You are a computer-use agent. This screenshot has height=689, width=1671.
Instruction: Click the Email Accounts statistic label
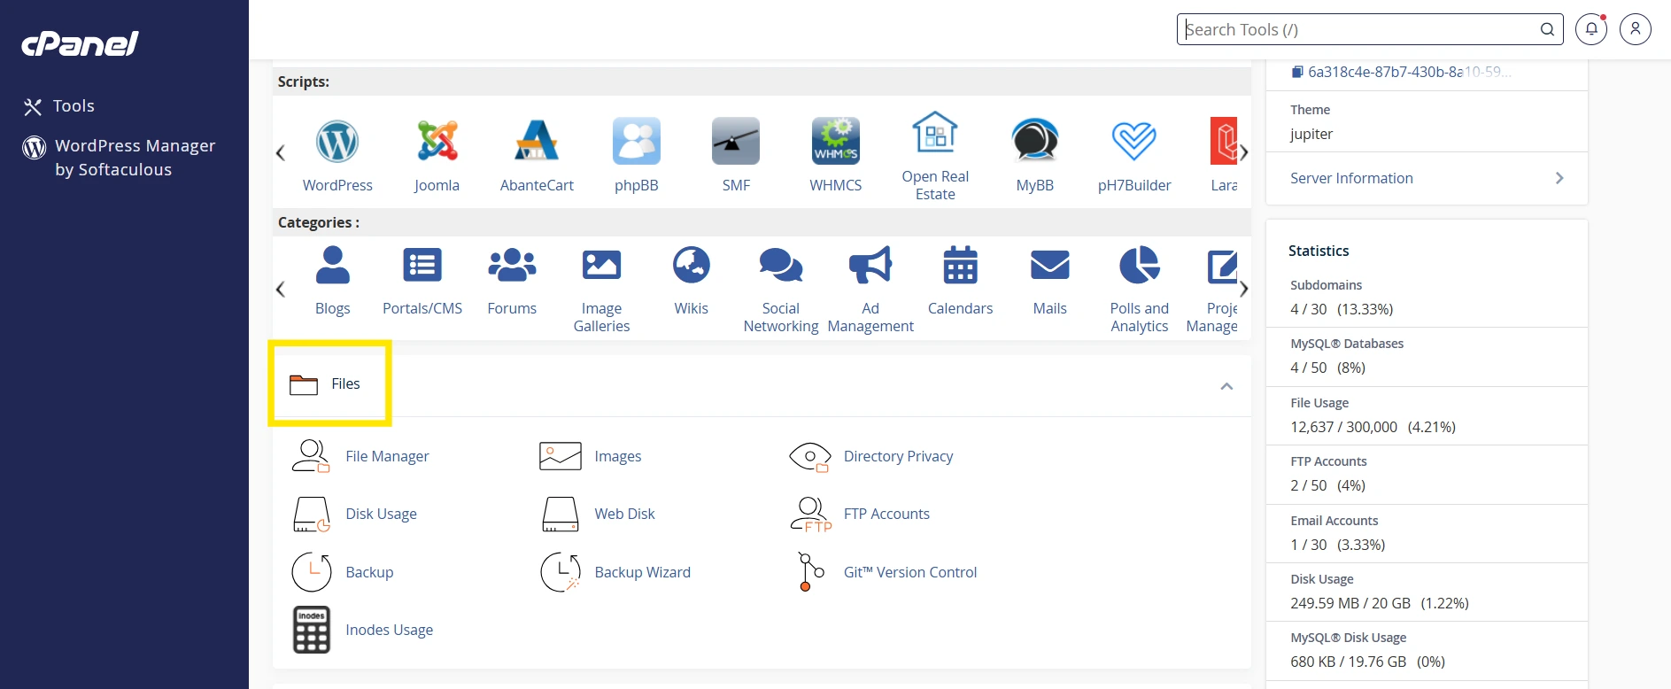(1334, 521)
